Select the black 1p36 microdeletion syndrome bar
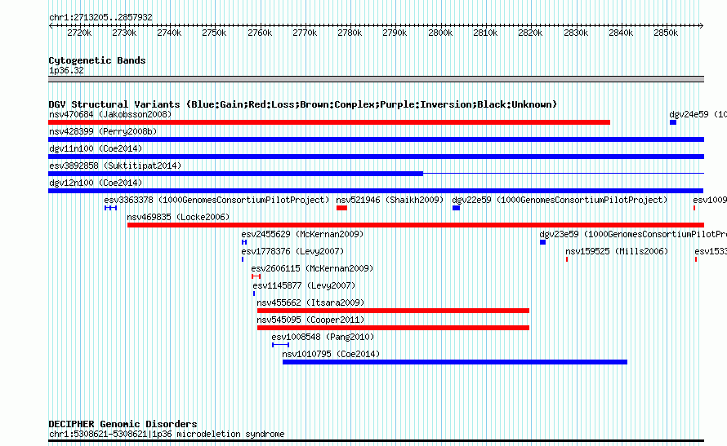This screenshot has width=727, height=446. 376,441
